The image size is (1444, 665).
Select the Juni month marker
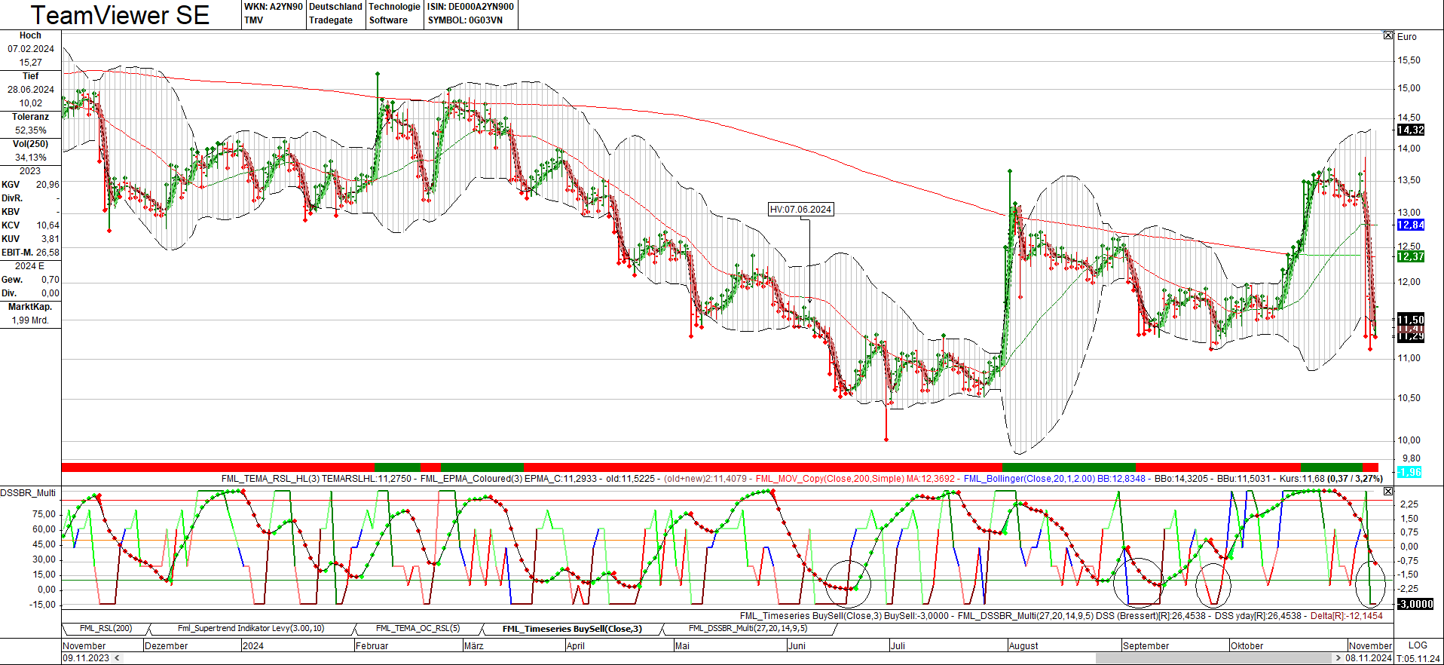coord(797,646)
